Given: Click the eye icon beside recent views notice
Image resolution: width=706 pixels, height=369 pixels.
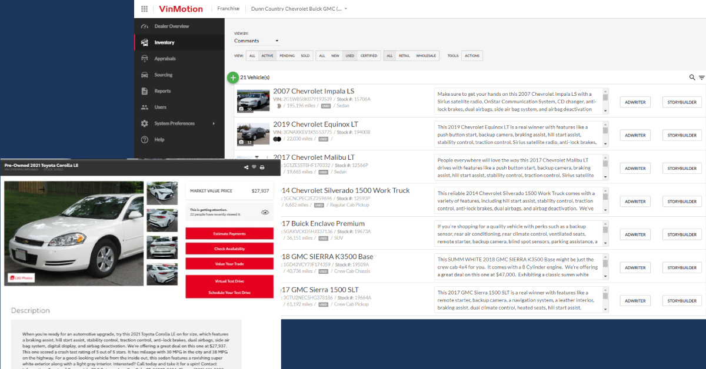Looking at the screenshot, I should tap(265, 212).
